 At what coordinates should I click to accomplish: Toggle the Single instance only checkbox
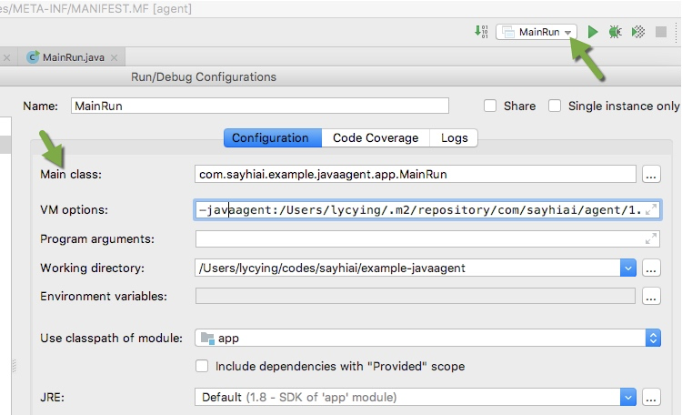[x=556, y=106]
